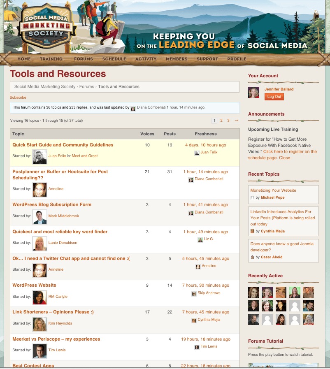
Task: Open the Profile nav item
Action: (x=237, y=59)
